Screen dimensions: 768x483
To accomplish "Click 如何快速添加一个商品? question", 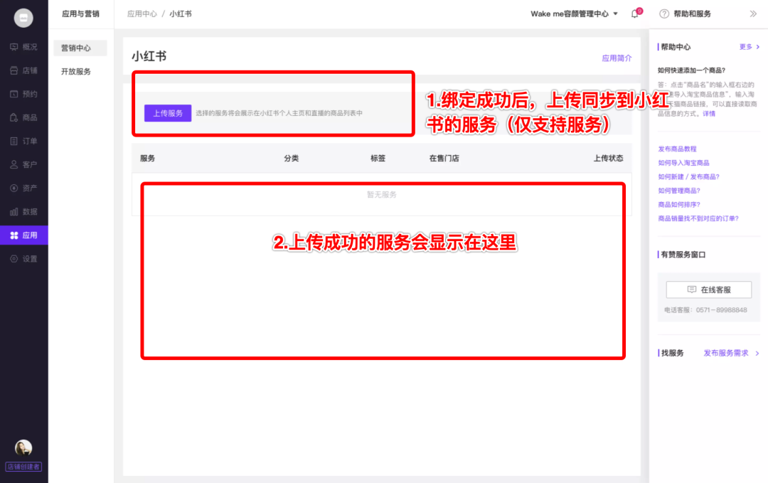I will (x=692, y=70).
